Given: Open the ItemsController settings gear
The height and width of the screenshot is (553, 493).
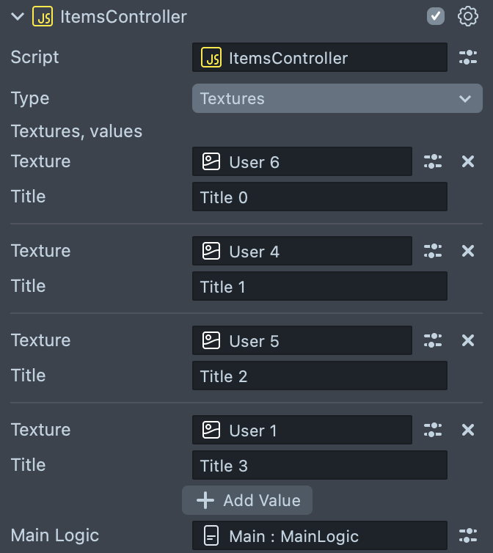Looking at the screenshot, I should (x=467, y=16).
